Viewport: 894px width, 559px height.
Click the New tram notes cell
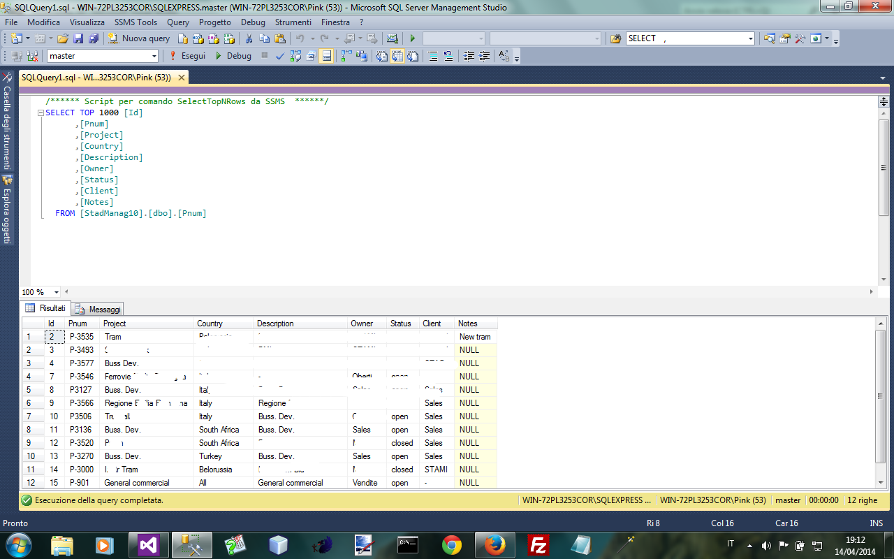pyautogui.click(x=476, y=337)
